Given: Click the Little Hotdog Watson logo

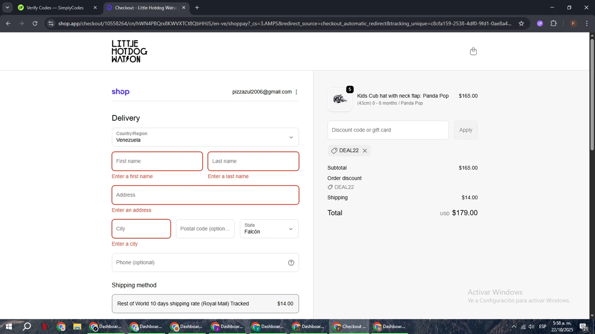Looking at the screenshot, I should coord(129,51).
